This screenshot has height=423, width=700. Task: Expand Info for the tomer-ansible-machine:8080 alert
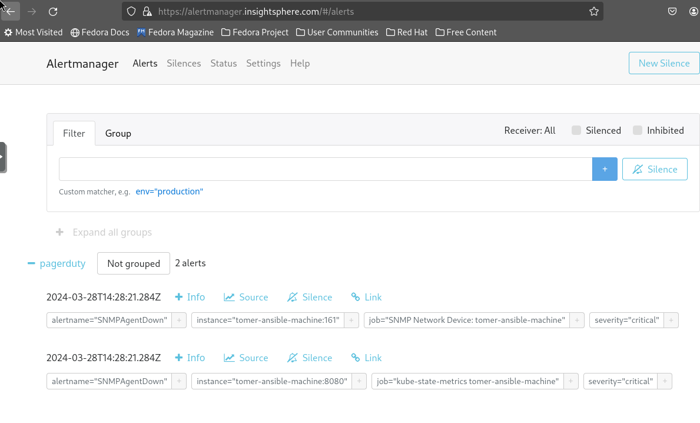coord(190,358)
